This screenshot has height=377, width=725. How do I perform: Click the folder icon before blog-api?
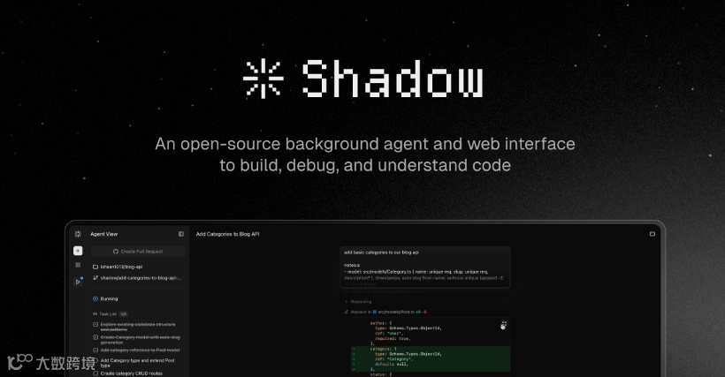coord(95,267)
